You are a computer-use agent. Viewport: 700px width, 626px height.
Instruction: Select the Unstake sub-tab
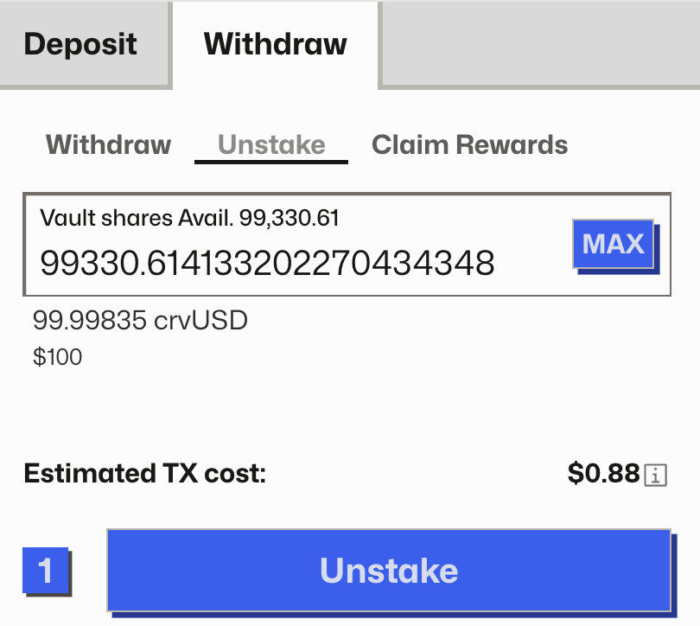point(271,144)
